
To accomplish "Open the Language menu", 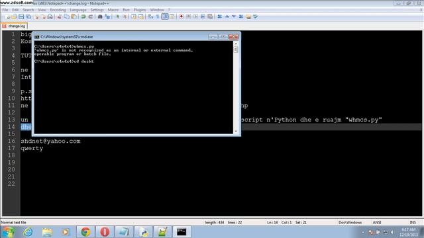I will click(78, 10).
